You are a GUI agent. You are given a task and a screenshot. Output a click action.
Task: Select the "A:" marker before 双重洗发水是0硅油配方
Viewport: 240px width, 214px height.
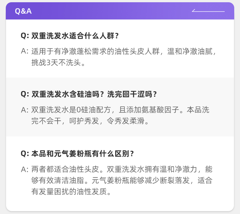tap(25, 110)
